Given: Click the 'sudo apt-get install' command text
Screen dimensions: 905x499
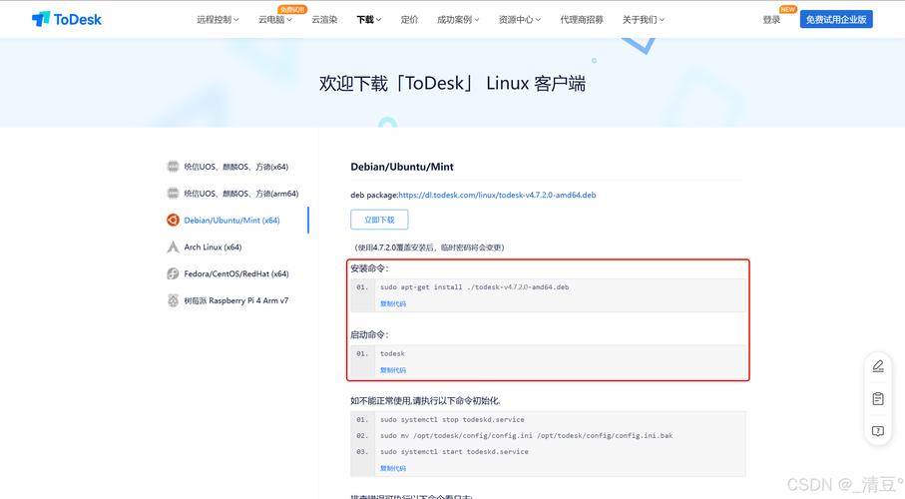Looking at the screenshot, I should click(474, 287).
